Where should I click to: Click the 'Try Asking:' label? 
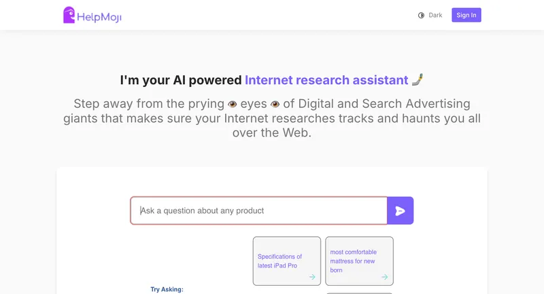[167, 289]
